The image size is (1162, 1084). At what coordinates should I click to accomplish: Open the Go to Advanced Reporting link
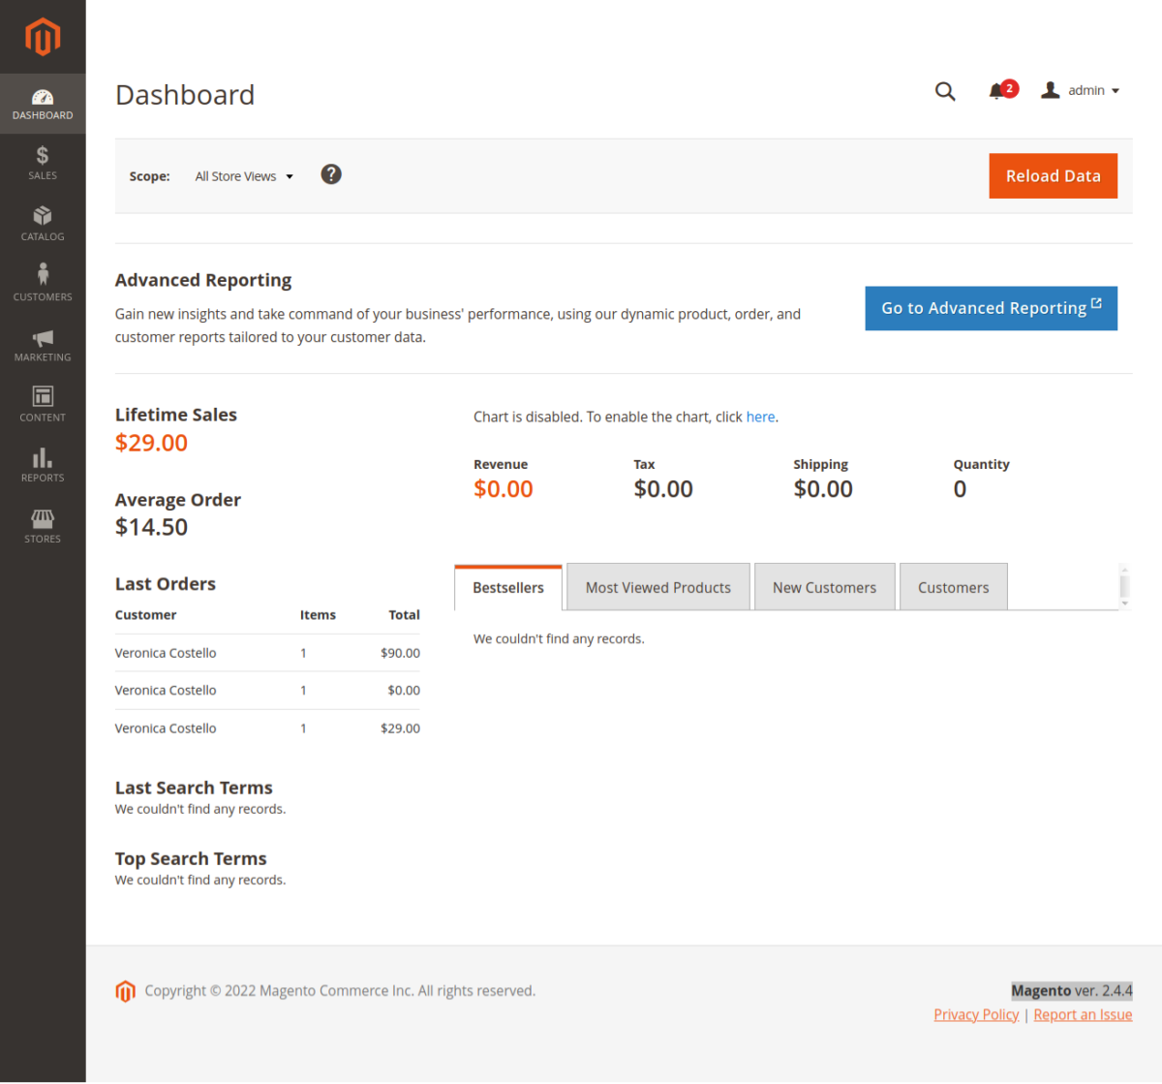click(x=991, y=308)
